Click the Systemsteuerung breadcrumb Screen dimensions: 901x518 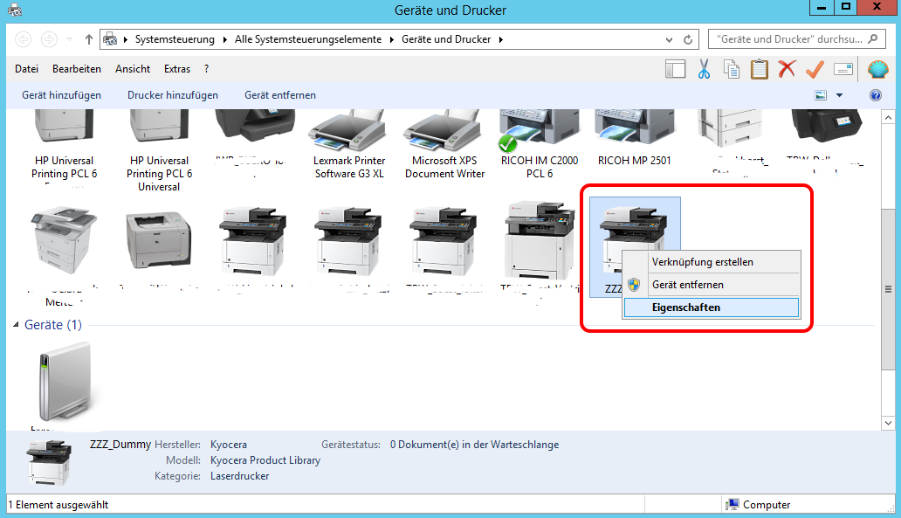175,39
